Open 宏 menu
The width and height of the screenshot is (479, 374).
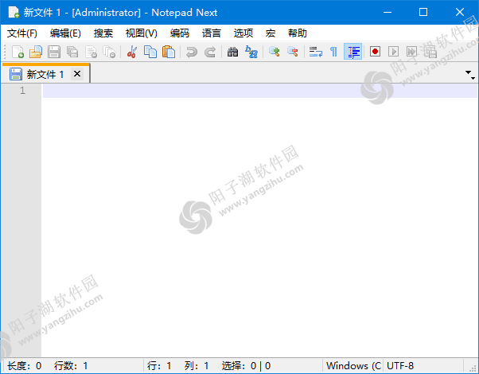click(x=271, y=33)
